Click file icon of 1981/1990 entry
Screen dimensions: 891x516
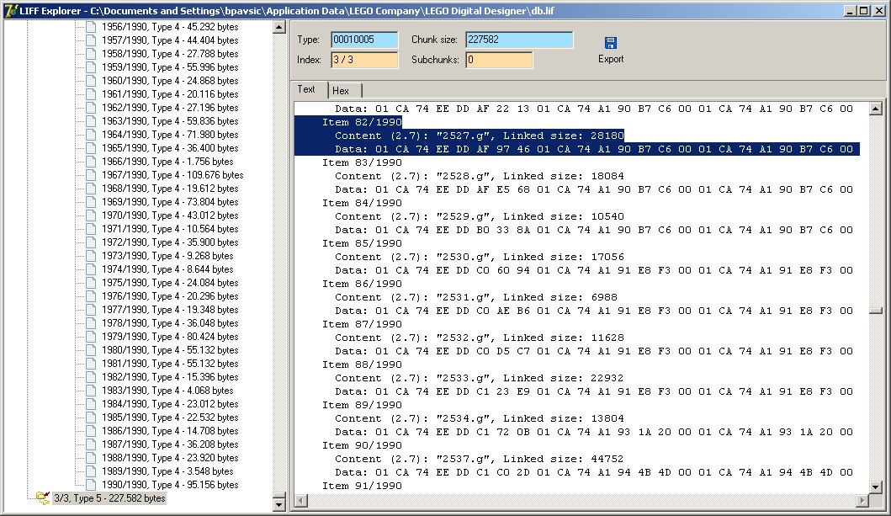91,364
